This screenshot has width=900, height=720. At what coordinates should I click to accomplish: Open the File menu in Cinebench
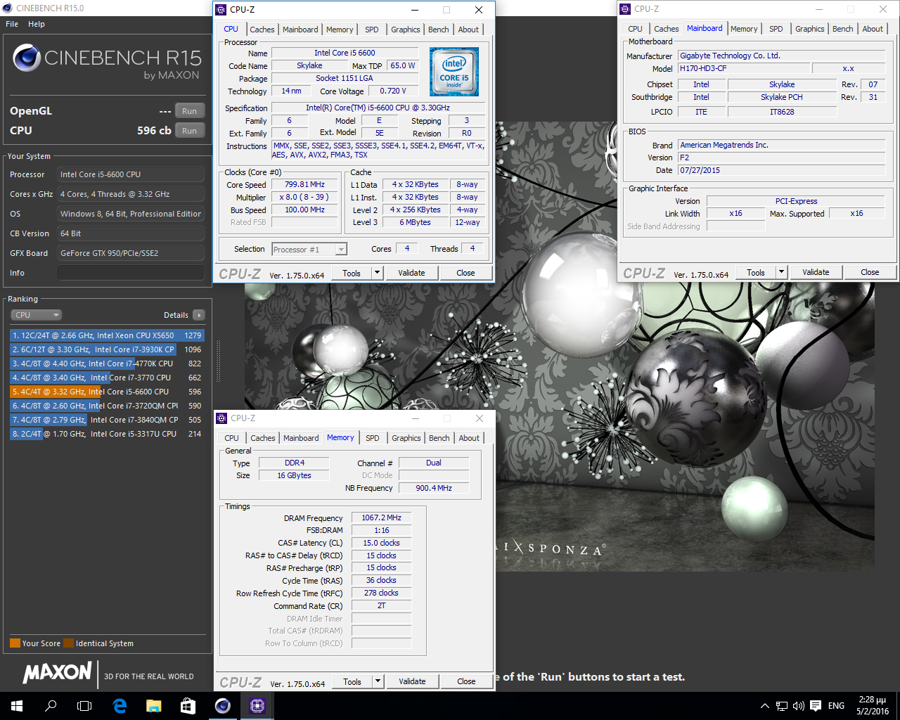(12, 24)
